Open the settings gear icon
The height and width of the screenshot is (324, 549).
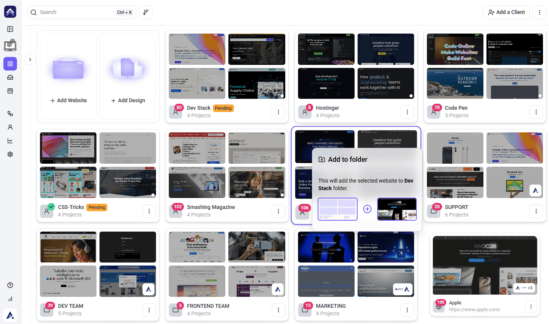click(x=10, y=154)
